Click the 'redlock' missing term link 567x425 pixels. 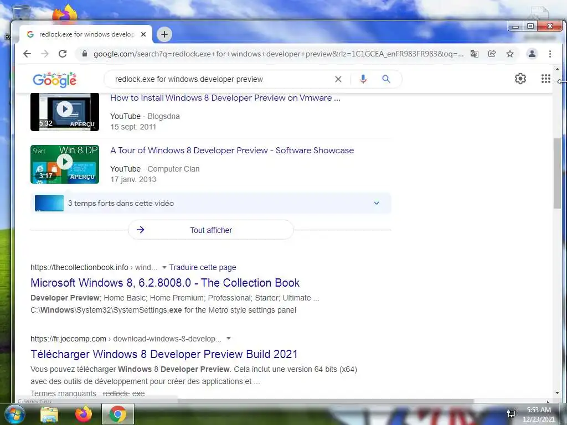coord(116,393)
